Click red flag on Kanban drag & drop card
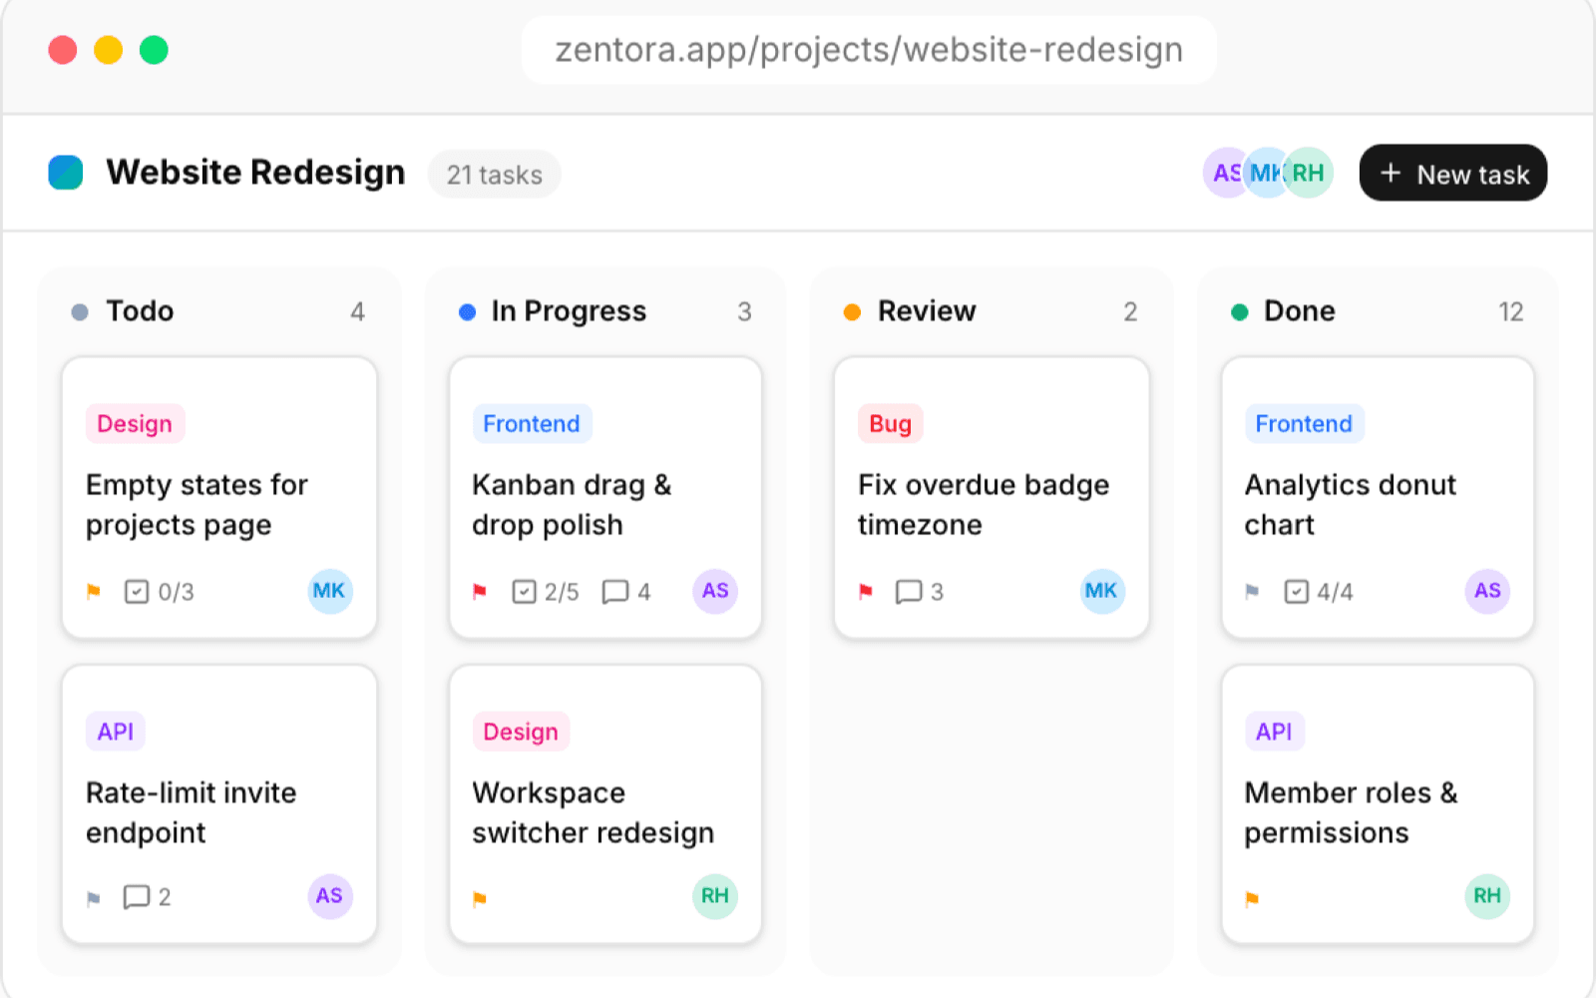Screen dimensions: 1596x998 point(480,592)
